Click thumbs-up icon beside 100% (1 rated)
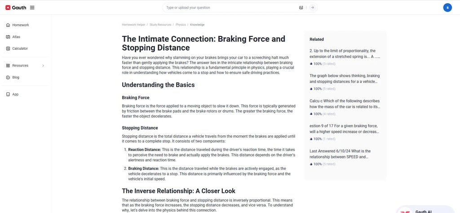This screenshot has width=460, height=213. (x=311, y=139)
